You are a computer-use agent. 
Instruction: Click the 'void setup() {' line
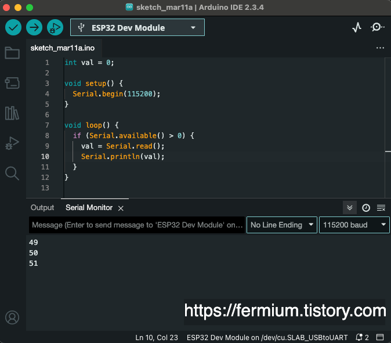93,84
